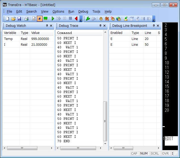Viewport: 180px width, 158px height.
Task: Open the View menu
Action: (45, 12)
